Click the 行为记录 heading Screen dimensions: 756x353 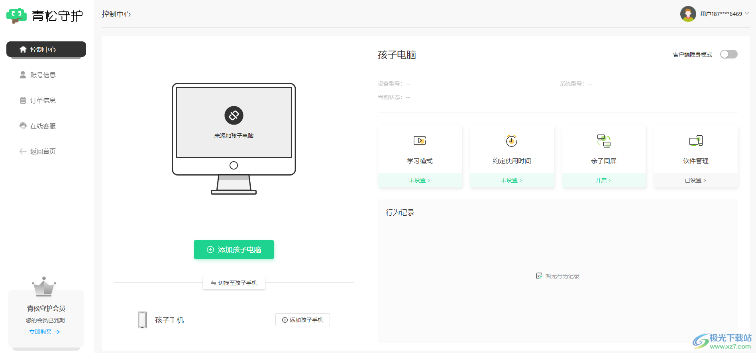(x=400, y=213)
